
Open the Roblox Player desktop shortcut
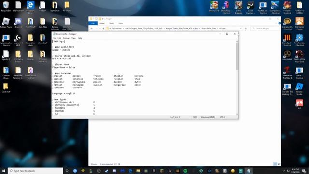click(6, 23)
